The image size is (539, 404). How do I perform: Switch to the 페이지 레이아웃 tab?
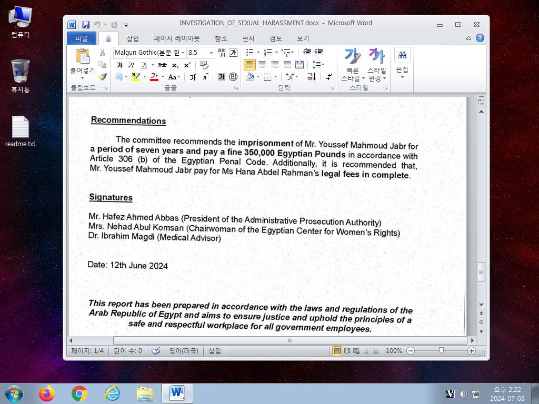coord(177,38)
